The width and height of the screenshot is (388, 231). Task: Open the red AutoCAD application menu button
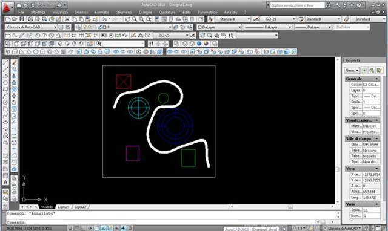tap(7, 8)
